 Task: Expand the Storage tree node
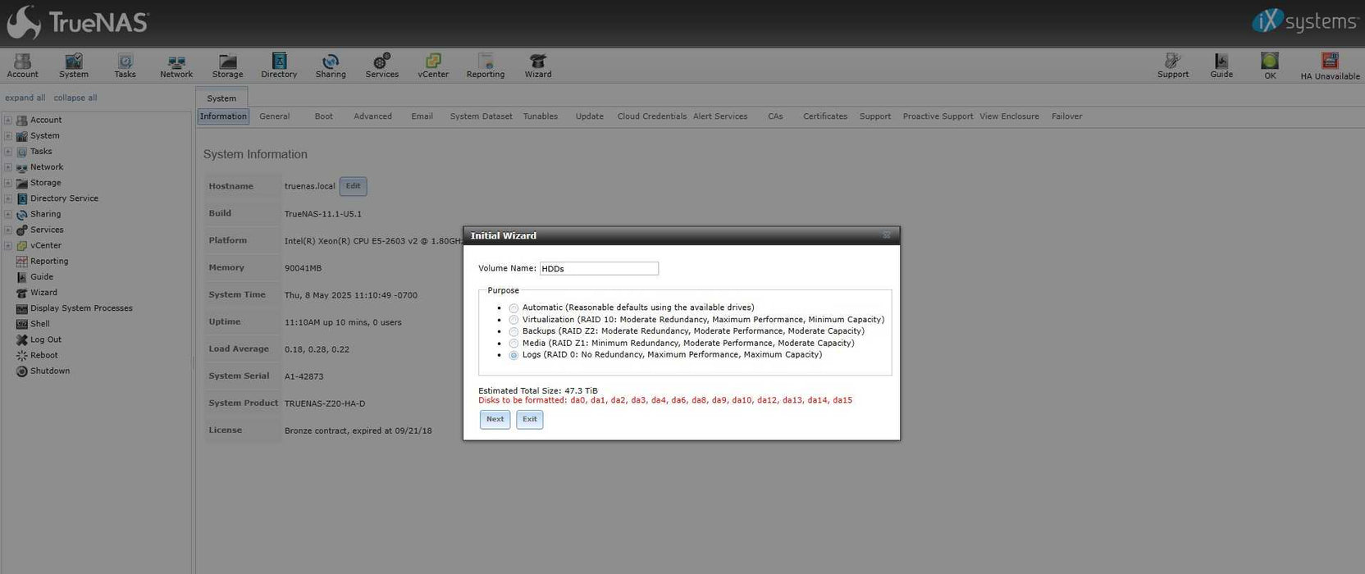8,183
